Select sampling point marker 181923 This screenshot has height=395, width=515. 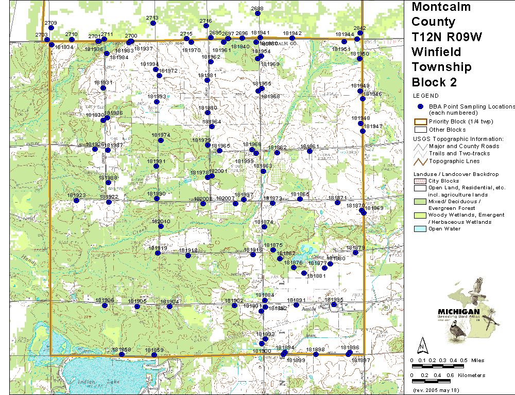pyautogui.click(x=76, y=201)
